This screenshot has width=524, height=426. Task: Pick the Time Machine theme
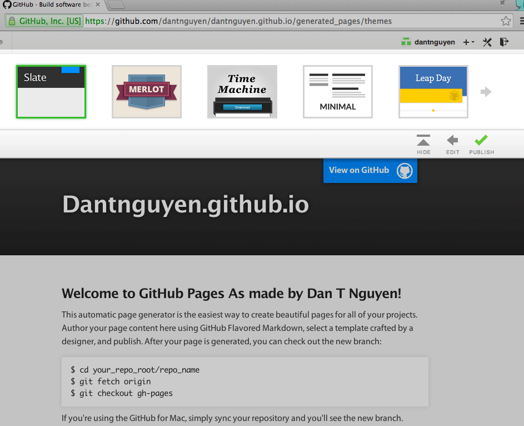[x=242, y=92]
